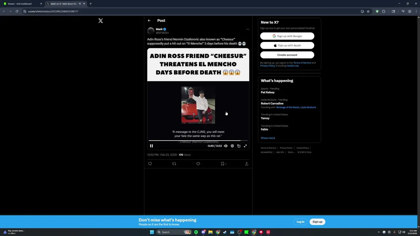
Task: Open the green shield extension icon
Action: click(377, 11)
